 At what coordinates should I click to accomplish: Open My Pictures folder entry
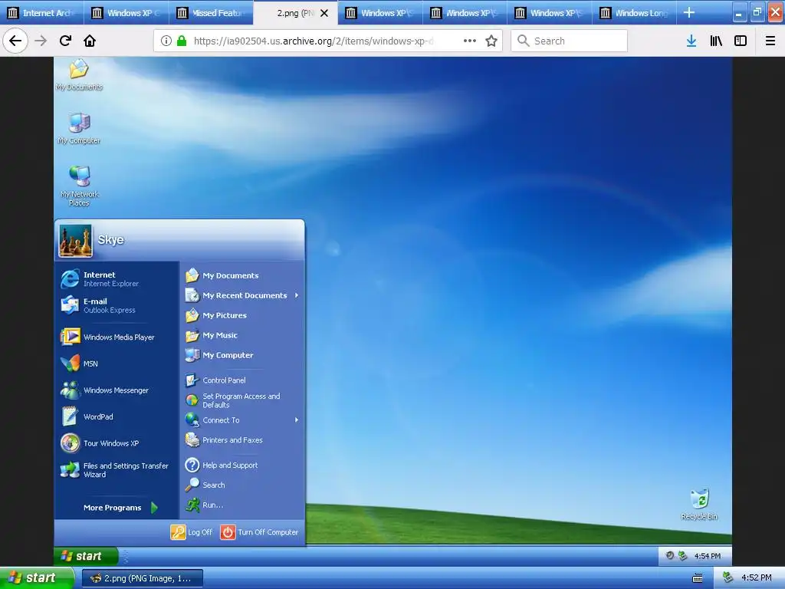point(242,315)
